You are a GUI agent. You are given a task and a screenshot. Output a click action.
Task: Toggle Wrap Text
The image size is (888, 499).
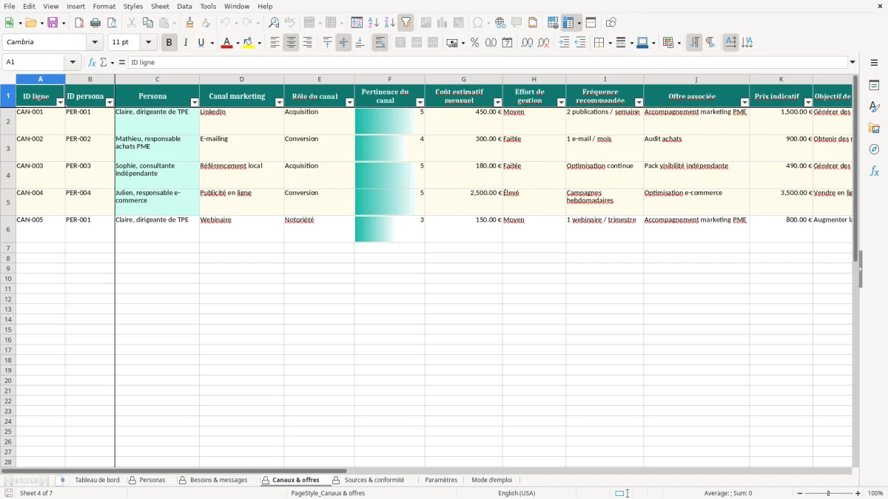pyautogui.click(x=380, y=43)
